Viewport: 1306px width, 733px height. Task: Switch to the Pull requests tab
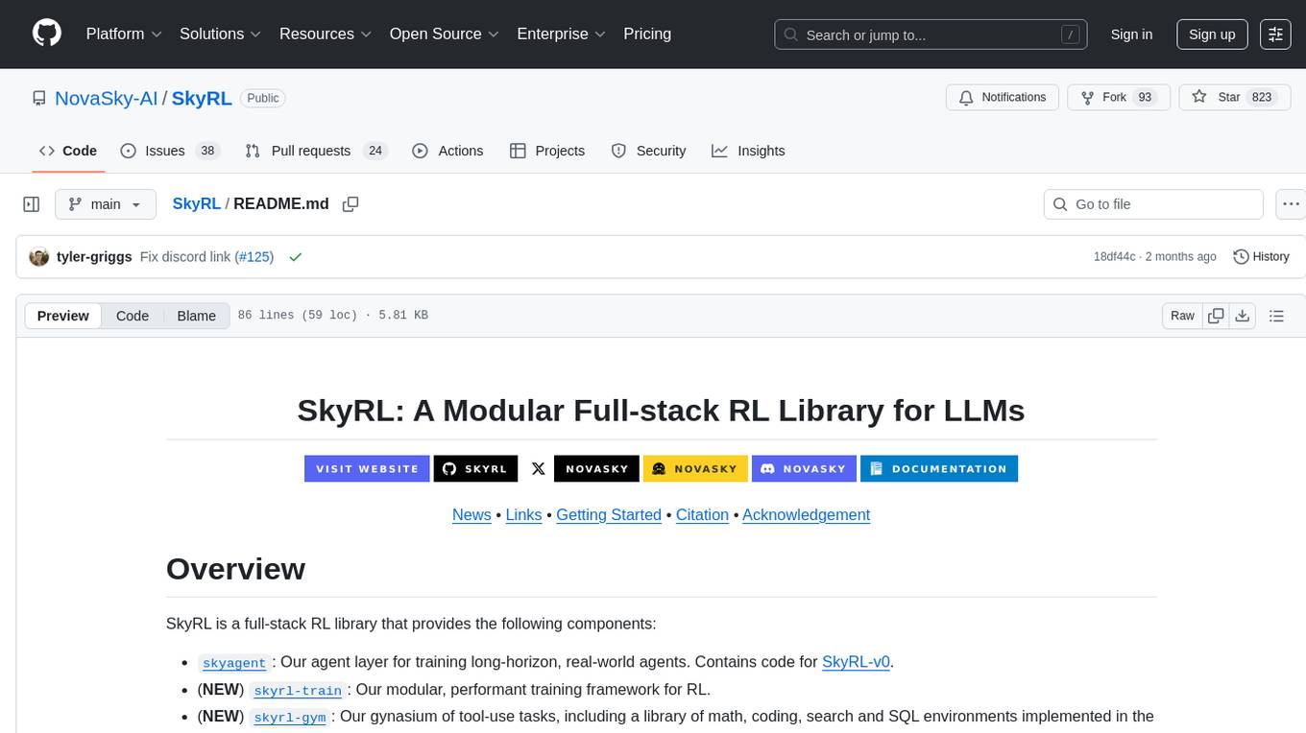(316, 151)
